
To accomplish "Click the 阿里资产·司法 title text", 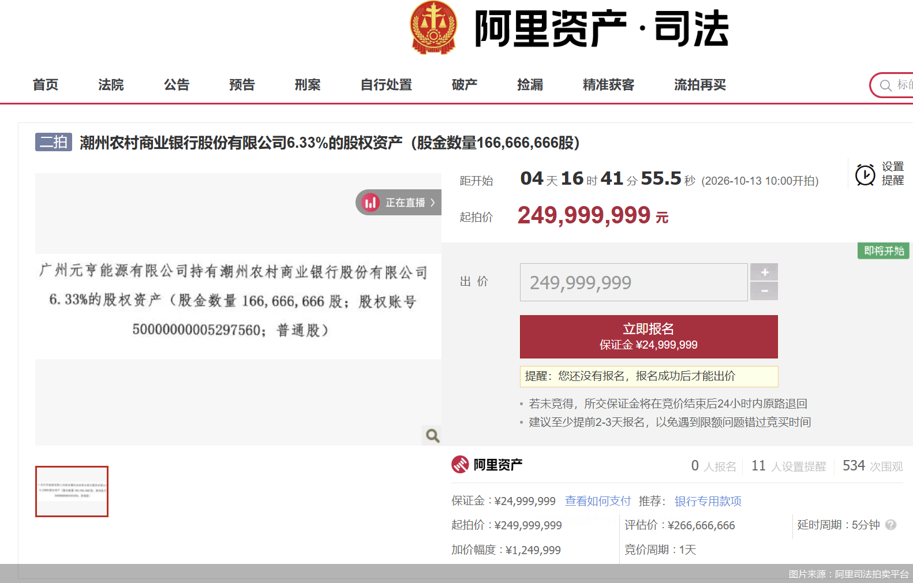I will (x=601, y=28).
